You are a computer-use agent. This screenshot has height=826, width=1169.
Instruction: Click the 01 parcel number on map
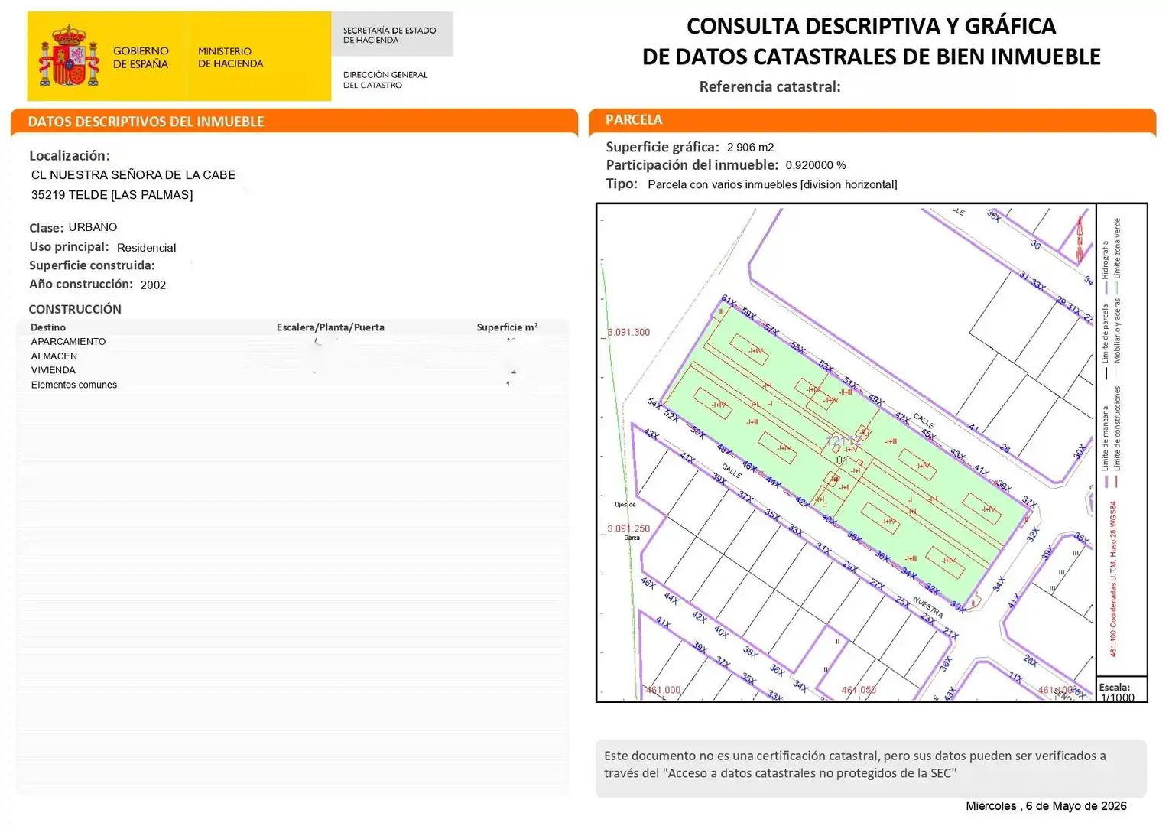842,460
